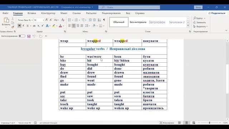Open the Файл tab

click(5, 13)
